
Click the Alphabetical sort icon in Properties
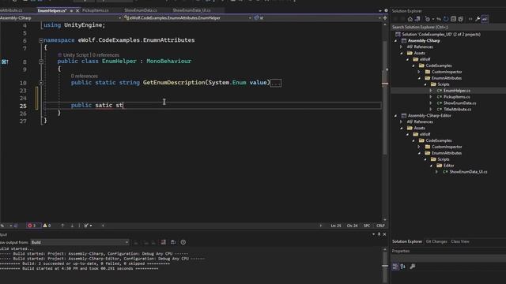[403, 267]
